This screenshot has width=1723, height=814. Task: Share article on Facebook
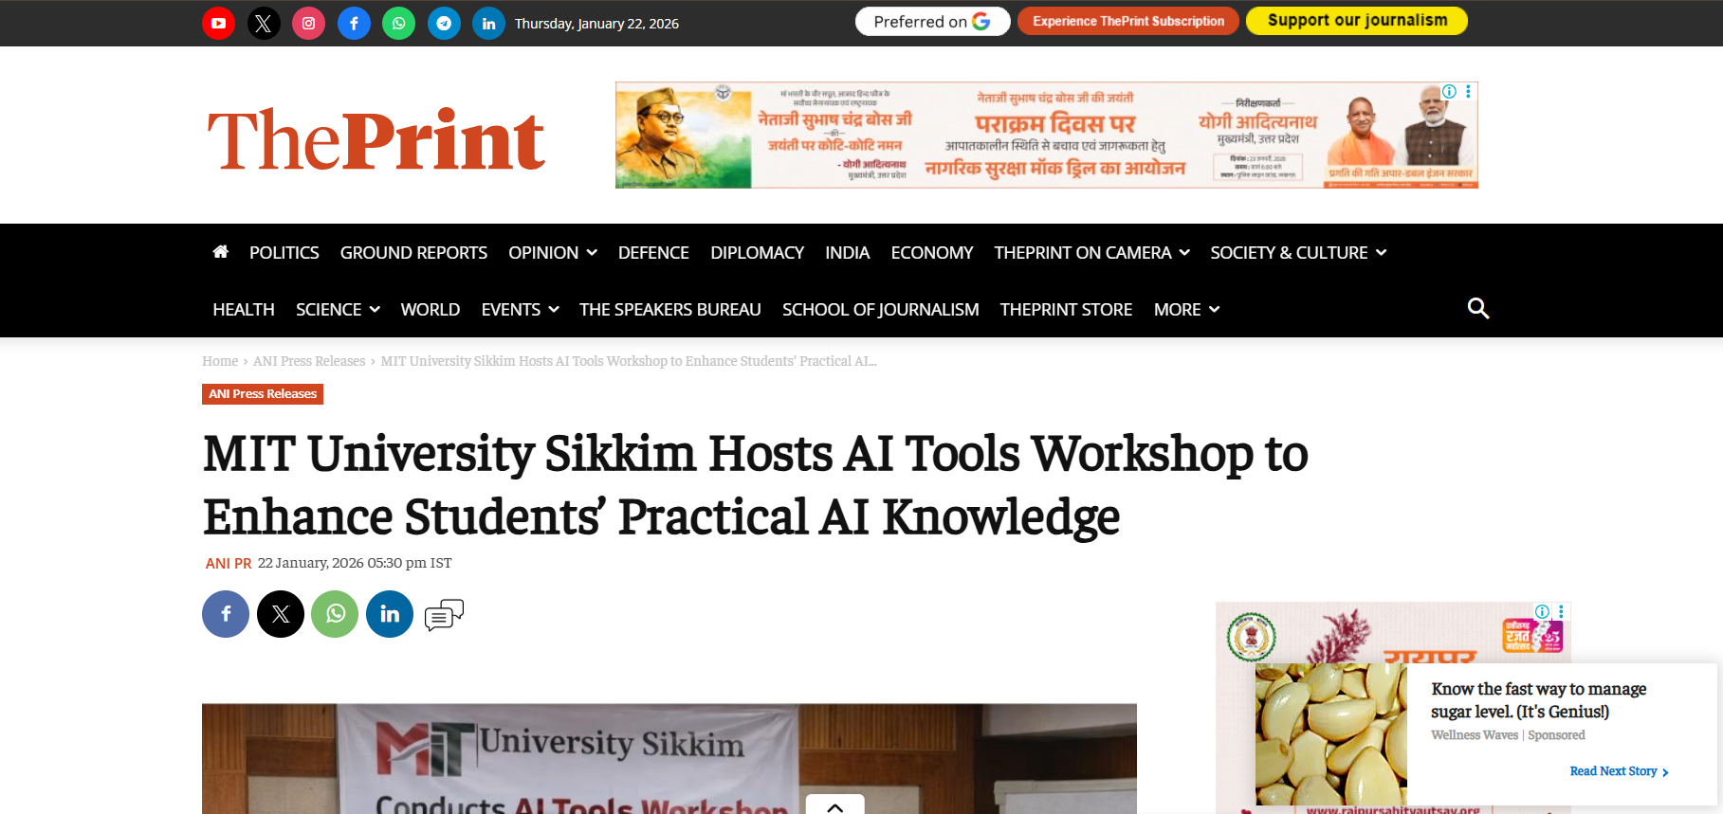[226, 614]
